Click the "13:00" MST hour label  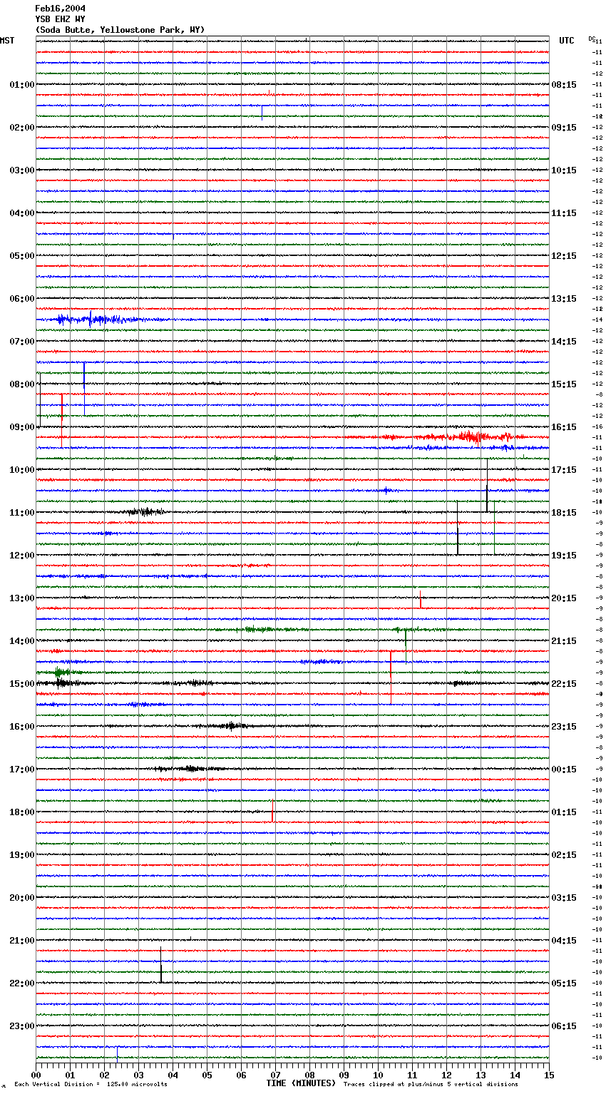[22, 598]
